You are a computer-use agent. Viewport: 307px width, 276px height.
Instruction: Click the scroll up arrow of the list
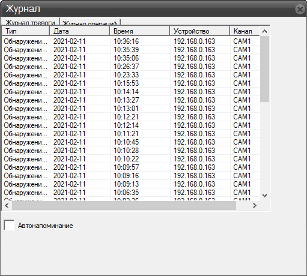[264, 31]
